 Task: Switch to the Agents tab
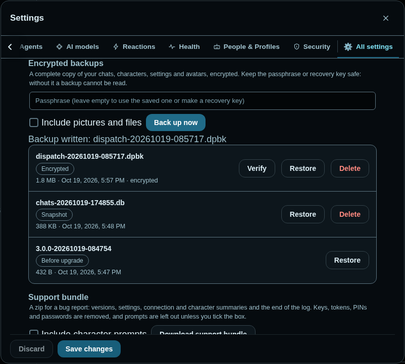[x=31, y=47]
